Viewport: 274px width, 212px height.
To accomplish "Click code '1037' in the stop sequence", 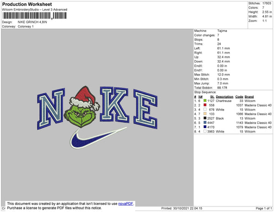I will point(240,105).
